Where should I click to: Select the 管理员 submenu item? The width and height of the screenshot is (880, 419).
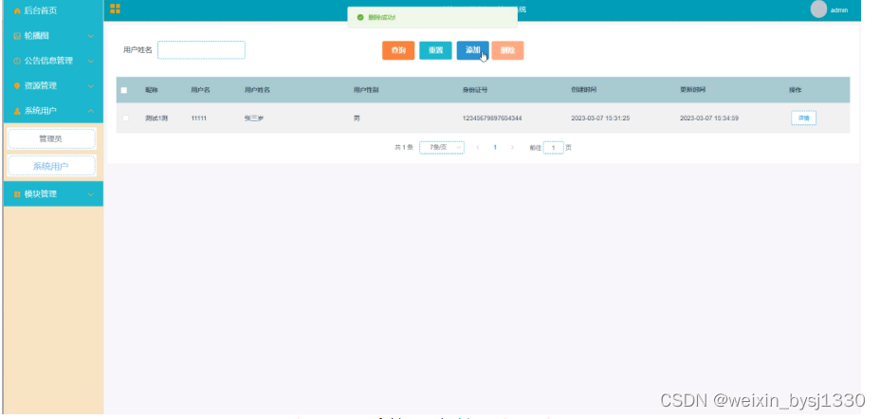pyautogui.click(x=51, y=138)
